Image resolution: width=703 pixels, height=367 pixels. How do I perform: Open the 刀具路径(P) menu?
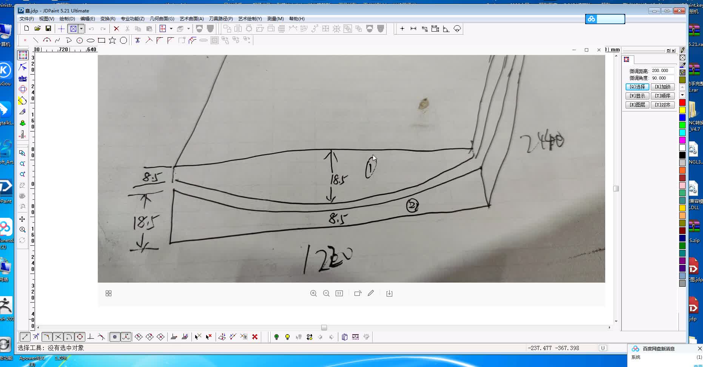[221, 18]
